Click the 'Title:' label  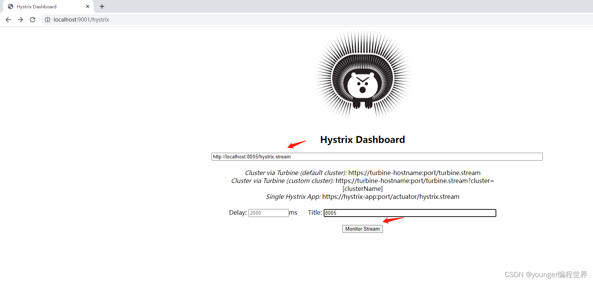click(315, 212)
